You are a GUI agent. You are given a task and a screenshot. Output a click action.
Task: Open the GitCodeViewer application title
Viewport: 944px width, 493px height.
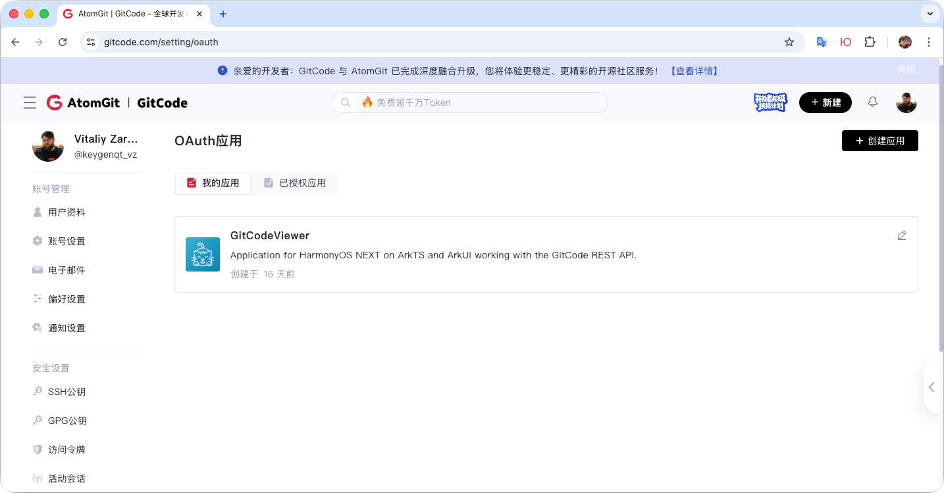pyautogui.click(x=270, y=235)
